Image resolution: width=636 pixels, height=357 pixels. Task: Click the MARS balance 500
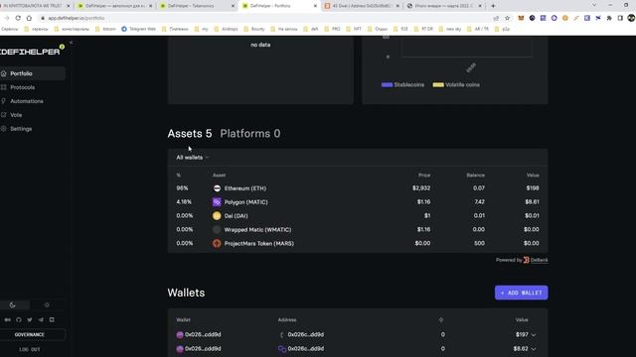click(x=479, y=243)
